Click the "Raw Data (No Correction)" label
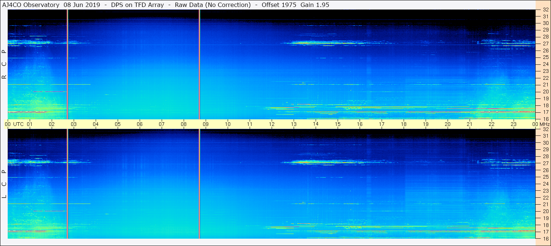The image size is (551, 246). coord(213,5)
